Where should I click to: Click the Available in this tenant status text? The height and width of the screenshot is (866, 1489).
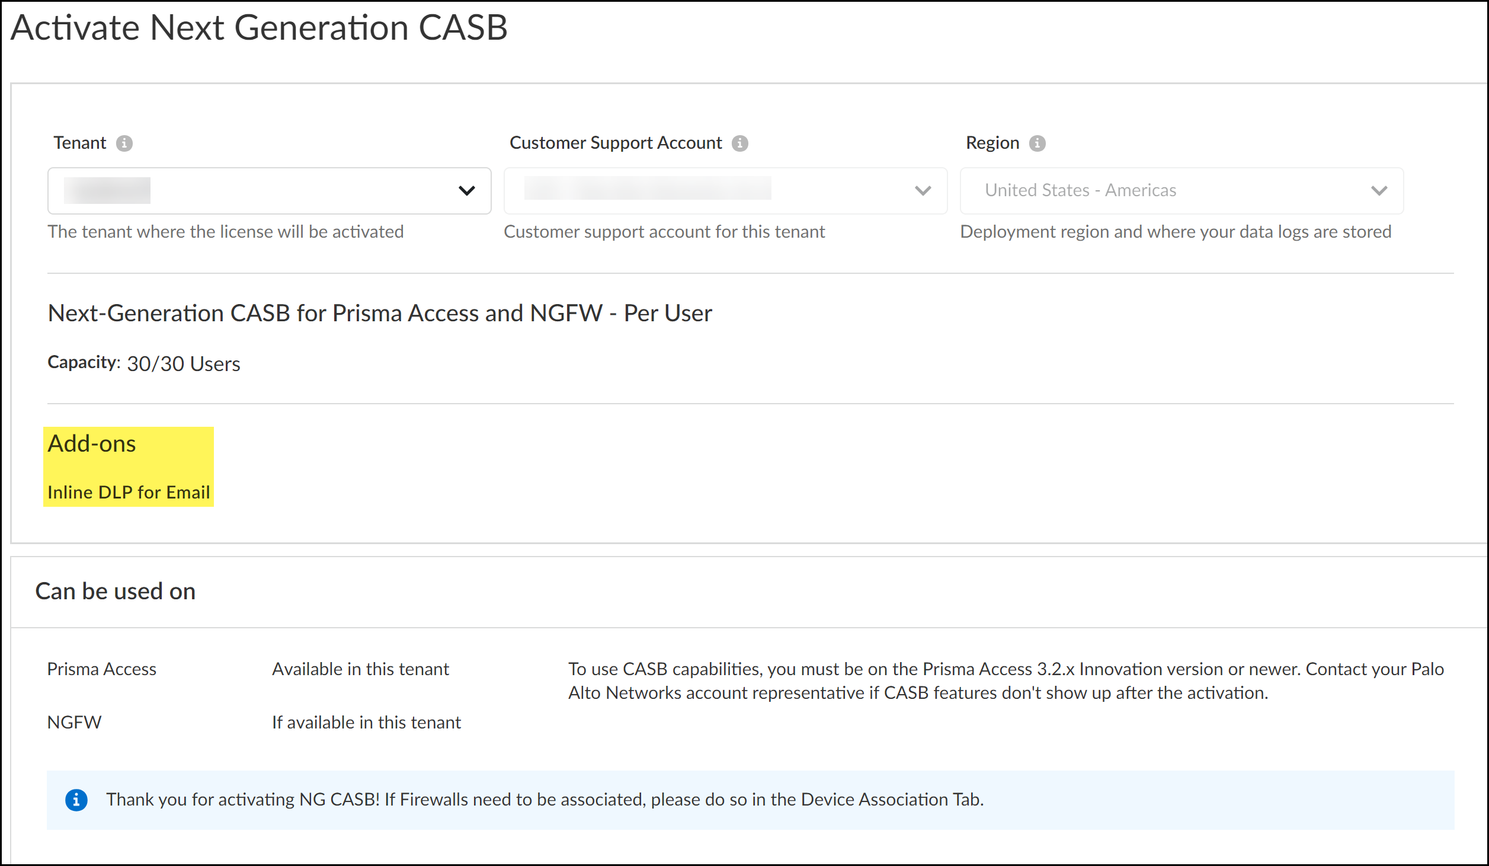point(360,669)
